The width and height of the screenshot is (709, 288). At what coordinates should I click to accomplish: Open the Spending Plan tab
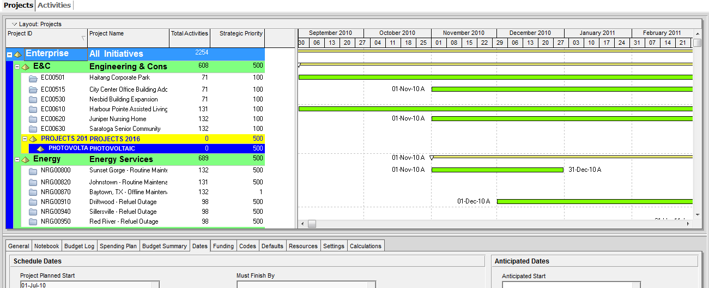click(x=118, y=246)
